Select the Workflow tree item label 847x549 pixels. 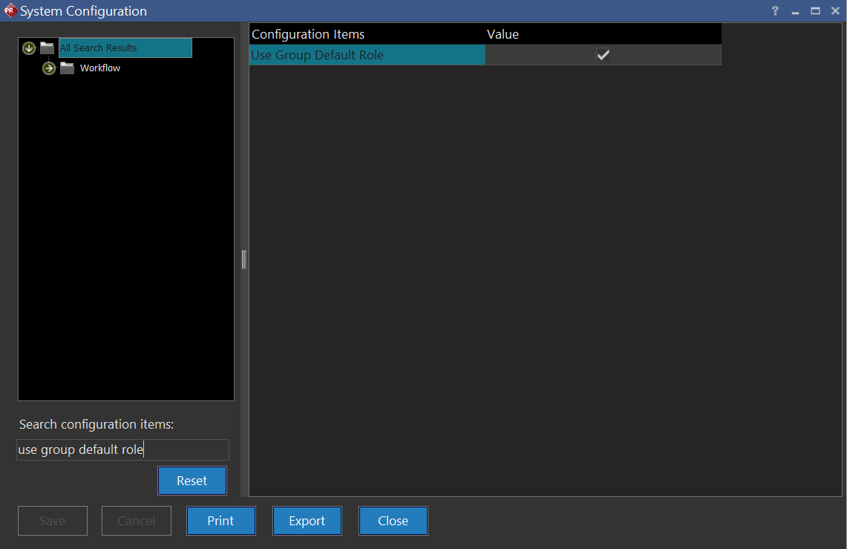(x=100, y=68)
